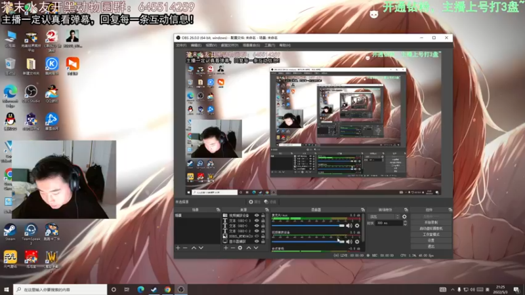This screenshot has width=525, height=295.
Task: Open Steam desktop shortcut
Action: 10,232
